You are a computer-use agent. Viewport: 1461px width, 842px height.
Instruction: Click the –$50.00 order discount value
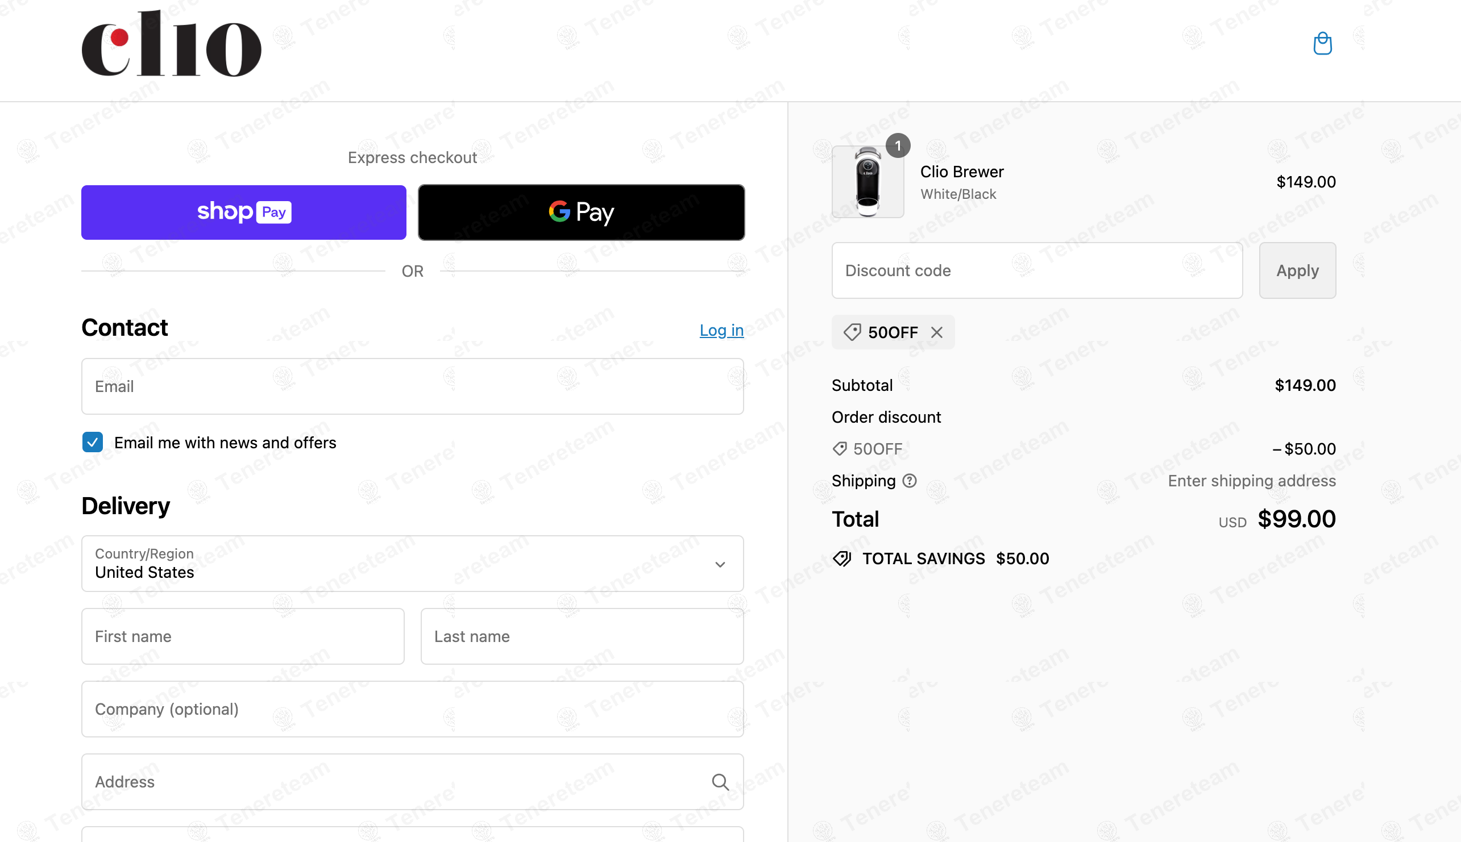pos(1304,449)
